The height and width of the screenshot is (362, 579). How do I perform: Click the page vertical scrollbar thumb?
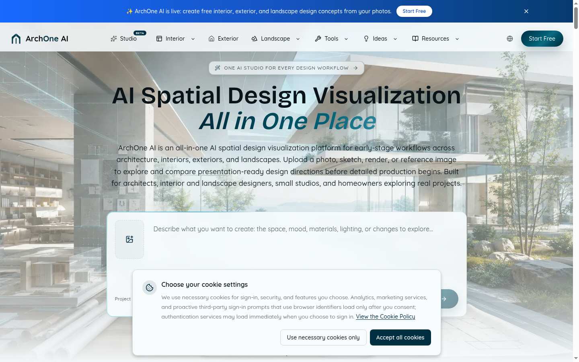coord(576,18)
